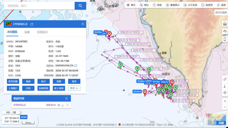Image resolution: width=228 pixels, height=128 pixels.
Task: Zoom in the map with plus button
Action: 225,101
